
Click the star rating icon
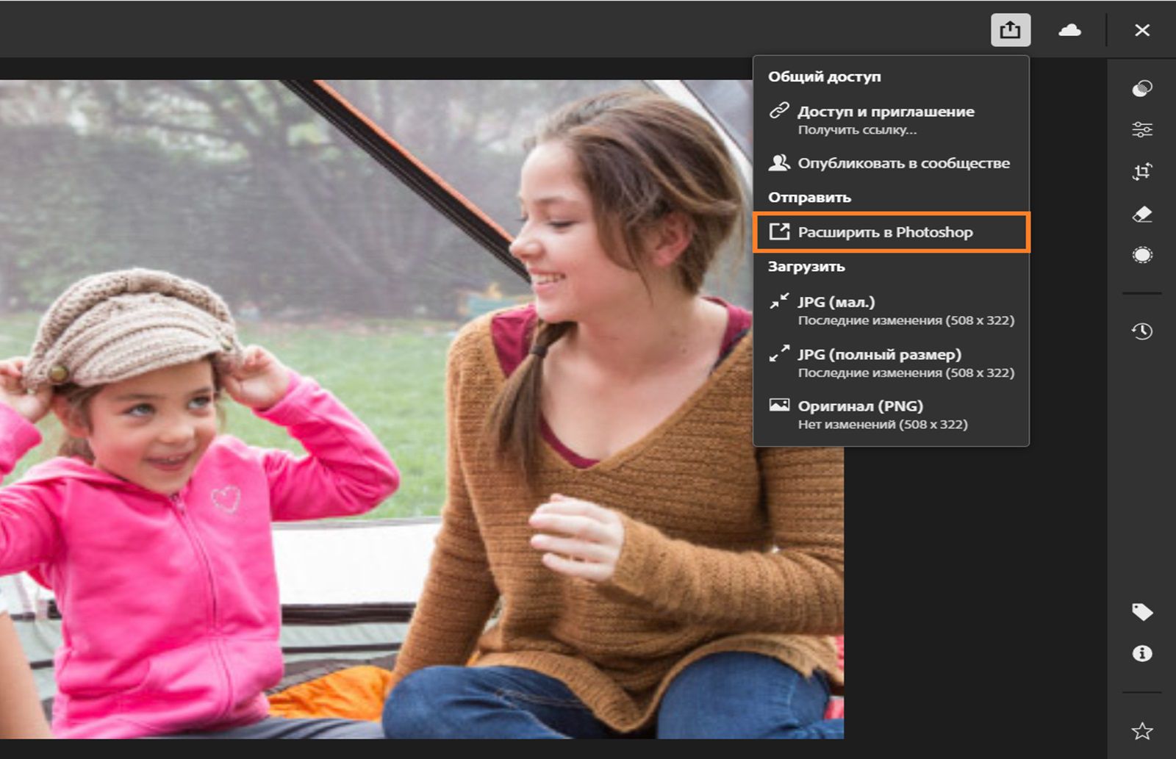[1141, 731]
